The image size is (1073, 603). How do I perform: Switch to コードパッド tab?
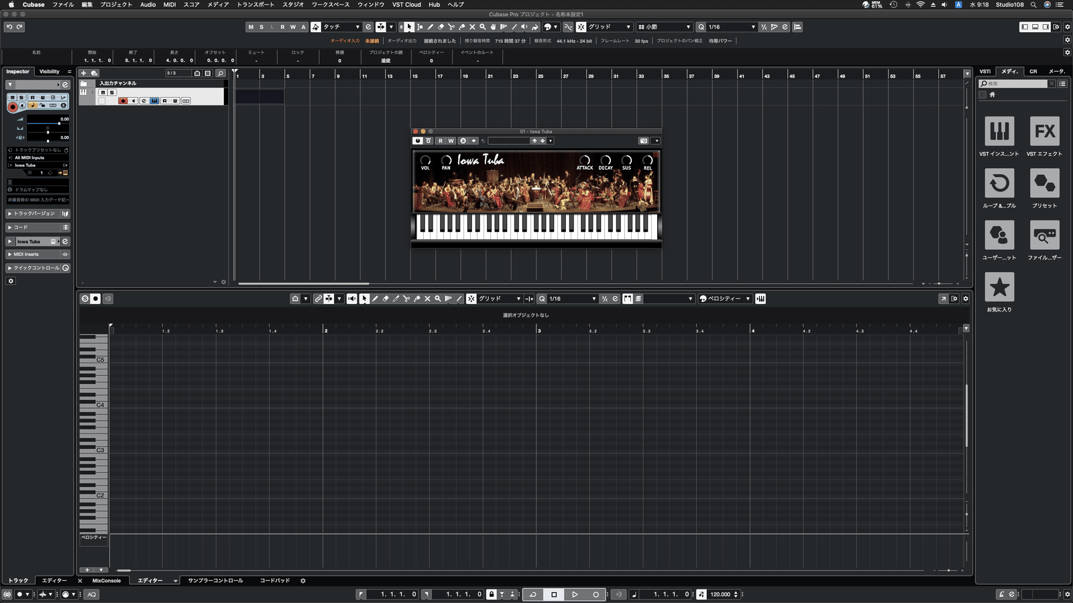pyautogui.click(x=275, y=581)
